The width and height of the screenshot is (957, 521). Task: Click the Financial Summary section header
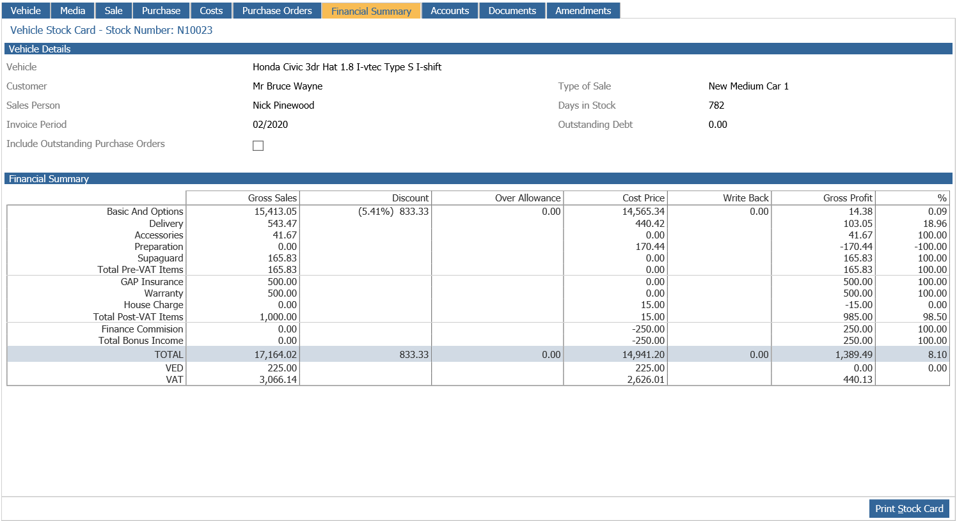tap(478, 179)
